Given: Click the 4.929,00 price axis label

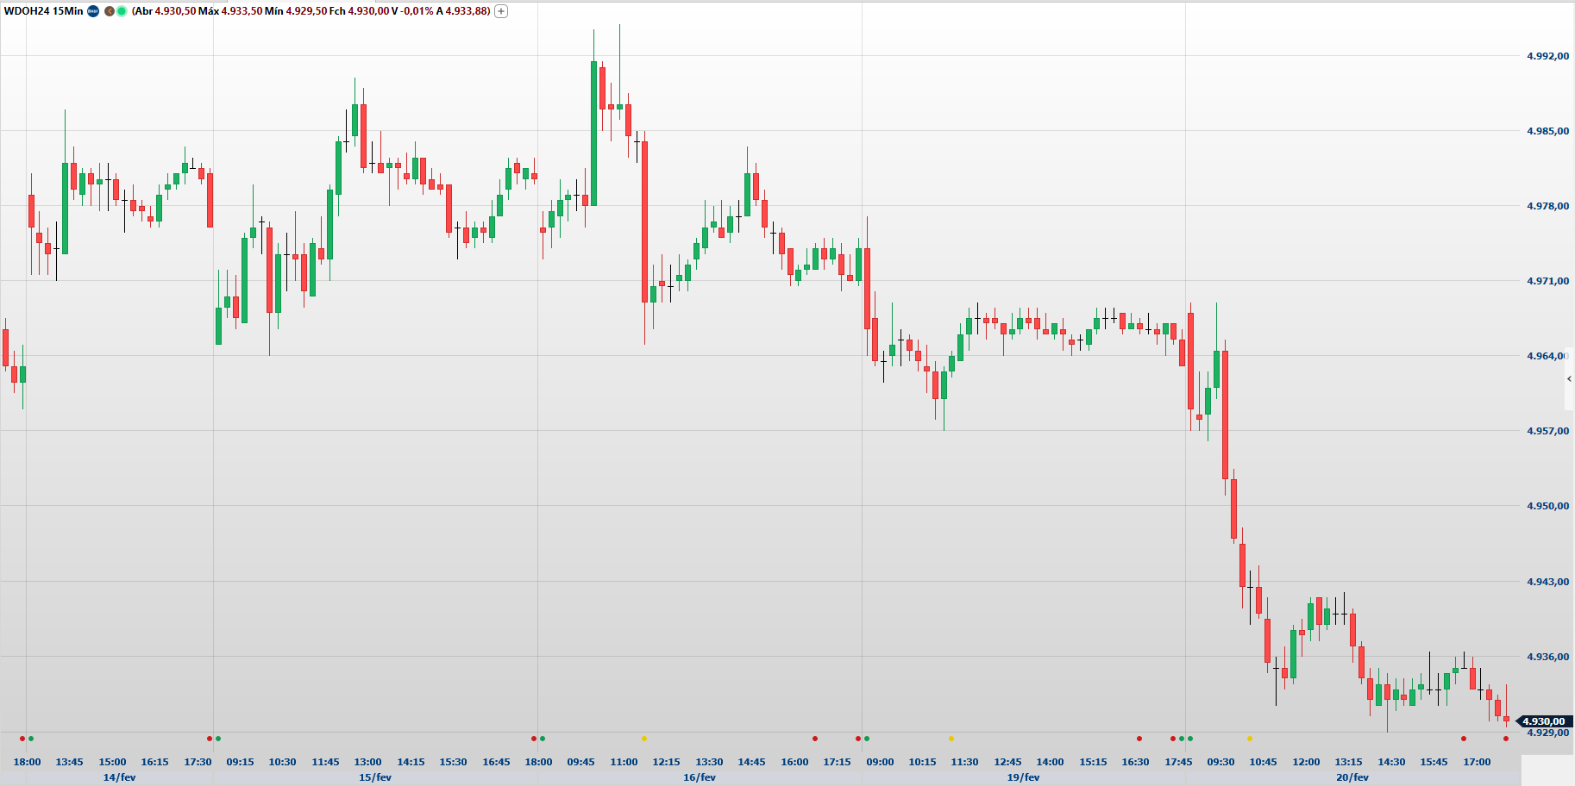Looking at the screenshot, I should [x=1547, y=733].
